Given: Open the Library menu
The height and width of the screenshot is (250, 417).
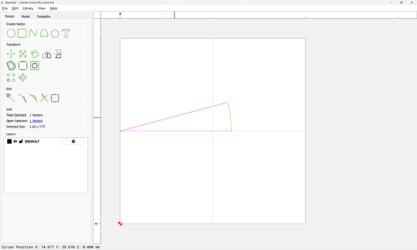Looking at the screenshot, I should click(28, 8).
